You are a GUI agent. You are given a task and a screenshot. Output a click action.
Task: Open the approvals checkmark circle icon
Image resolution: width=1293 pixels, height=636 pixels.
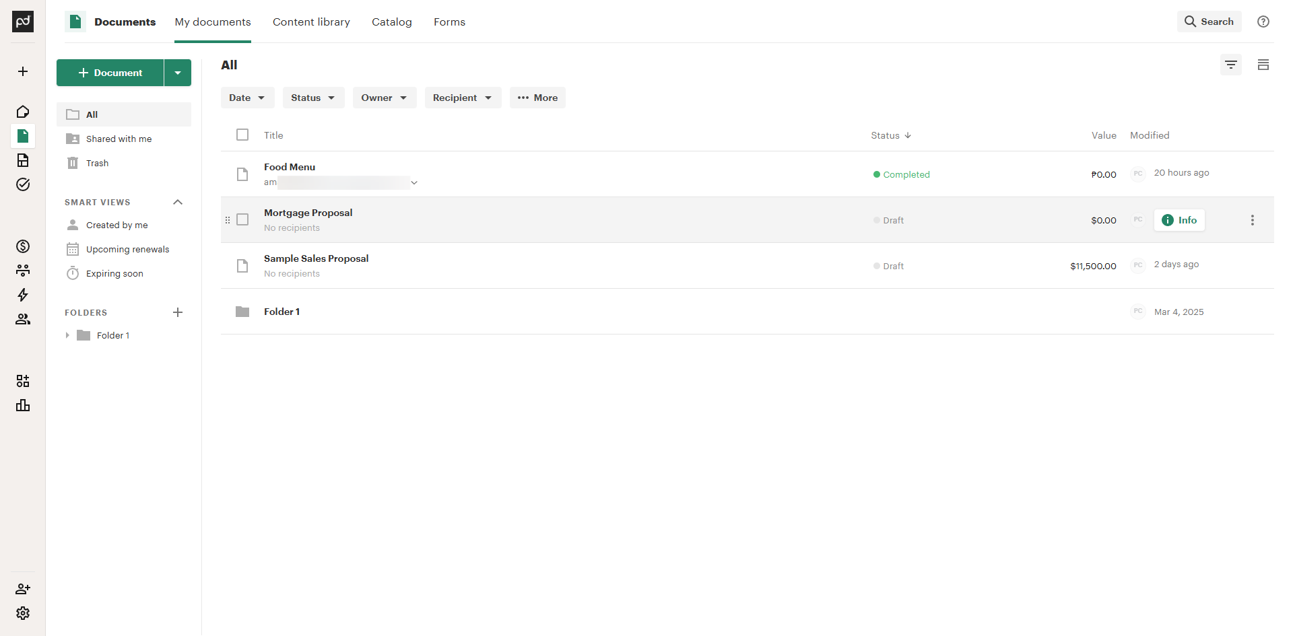point(23,184)
